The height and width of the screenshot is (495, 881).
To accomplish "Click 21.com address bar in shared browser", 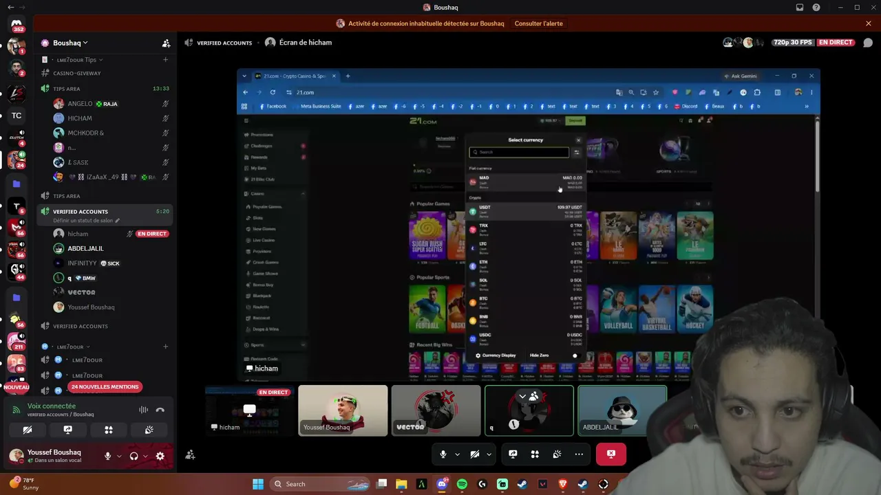I will 447,92.
